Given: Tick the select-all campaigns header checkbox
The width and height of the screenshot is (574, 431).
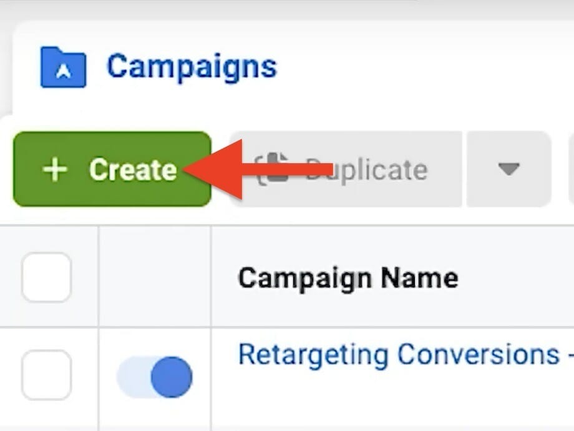Looking at the screenshot, I should 46,277.
